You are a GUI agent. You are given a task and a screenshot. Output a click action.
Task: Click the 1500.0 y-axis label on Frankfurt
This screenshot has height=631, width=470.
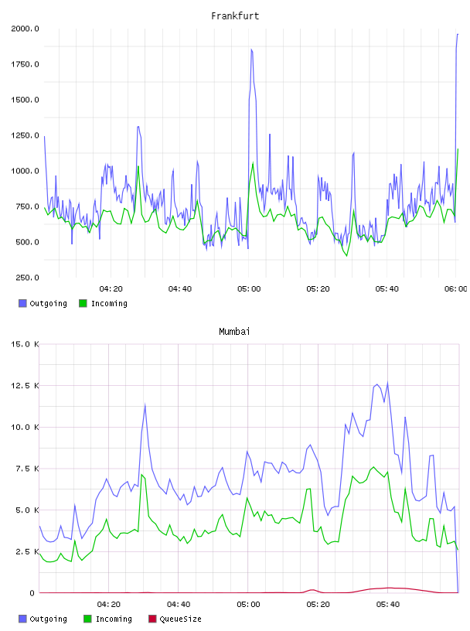(25, 100)
